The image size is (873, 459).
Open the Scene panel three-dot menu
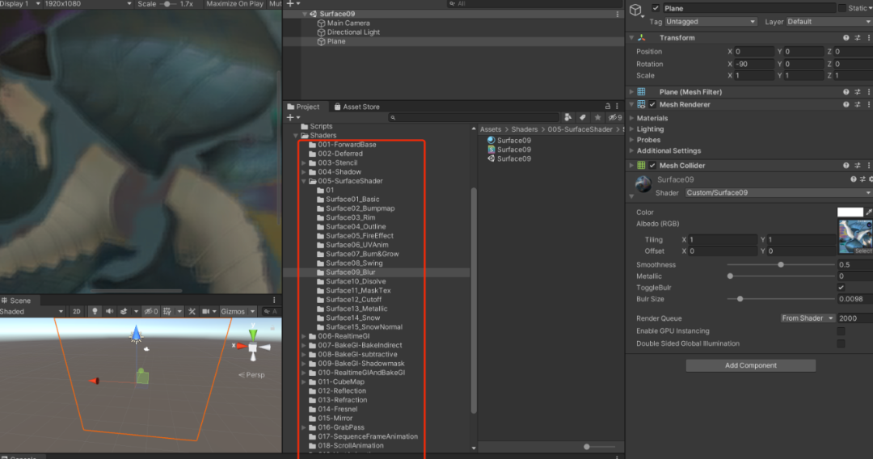point(274,301)
